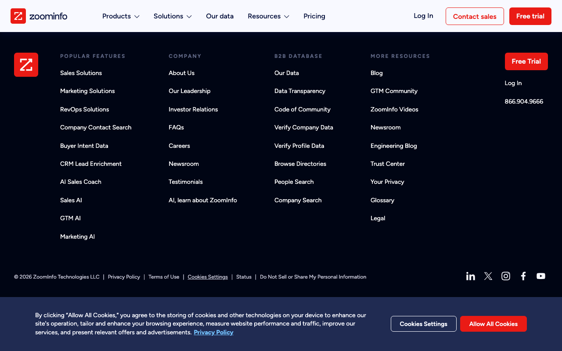Viewport: 562px width, 351px height.
Task: Click the ZoomInfo logo in header
Action: click(x=39, y=16)
